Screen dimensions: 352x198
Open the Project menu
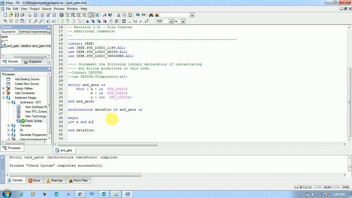coord(35,9)
